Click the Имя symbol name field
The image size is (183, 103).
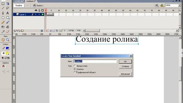(x=95, y=61)
